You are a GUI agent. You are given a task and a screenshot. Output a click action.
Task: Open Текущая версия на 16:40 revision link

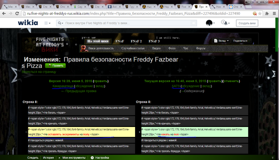tap(175, 81)
